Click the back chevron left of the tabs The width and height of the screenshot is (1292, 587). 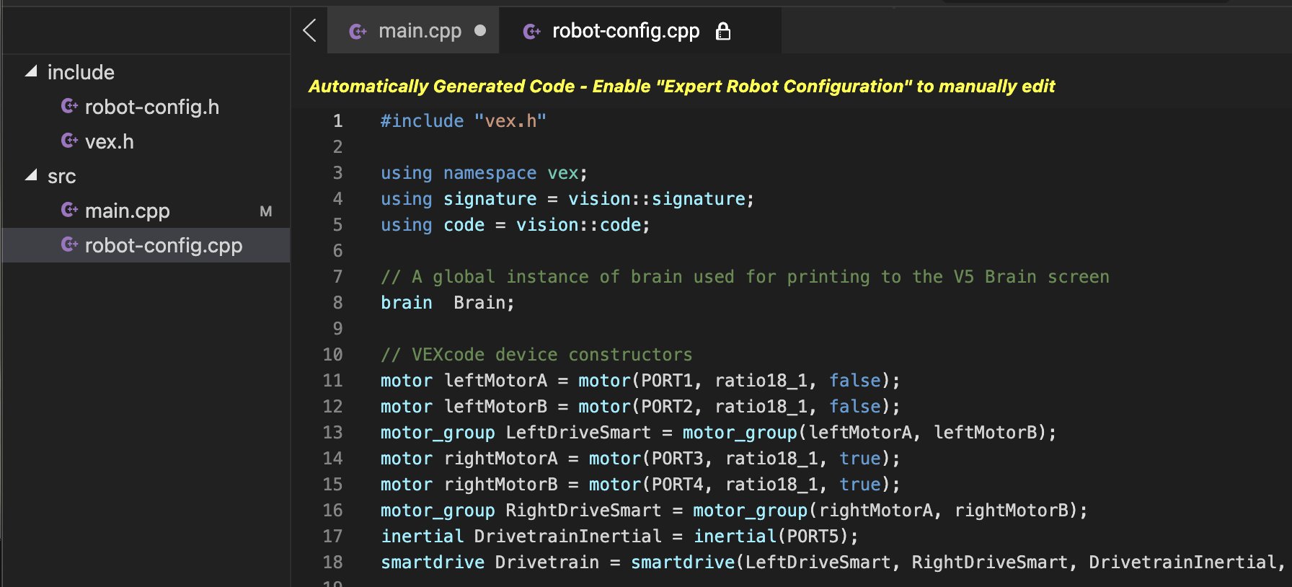coord(309,30)
